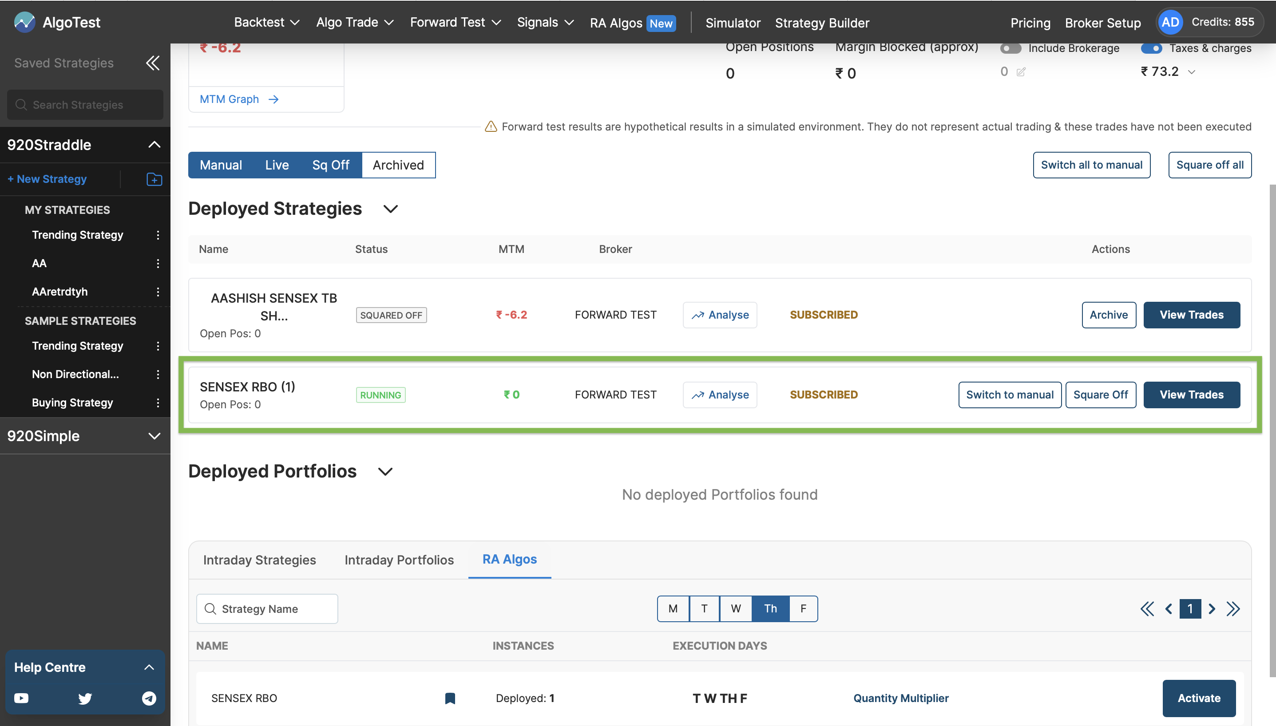Open RA Algos in top navigation
The image size is (1276, 726).
point(633,23)
